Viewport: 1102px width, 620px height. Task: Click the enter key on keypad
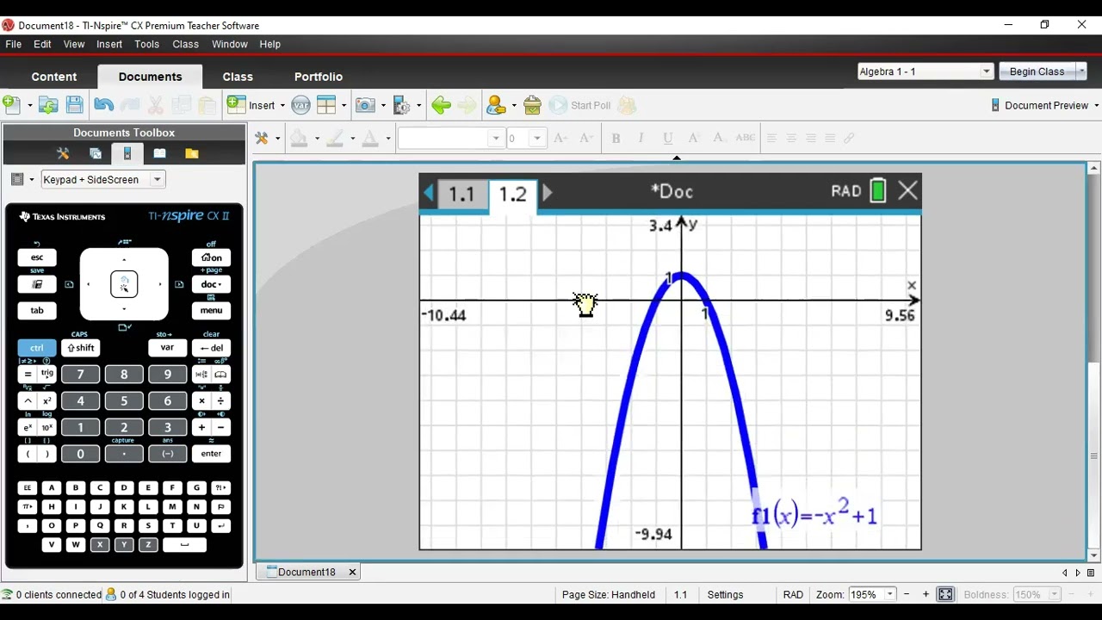tap(211, 454)
